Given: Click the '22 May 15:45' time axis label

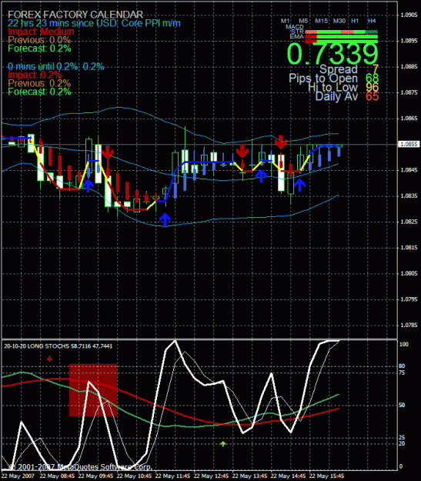Looking at the screenshot, I should (326, 476).
